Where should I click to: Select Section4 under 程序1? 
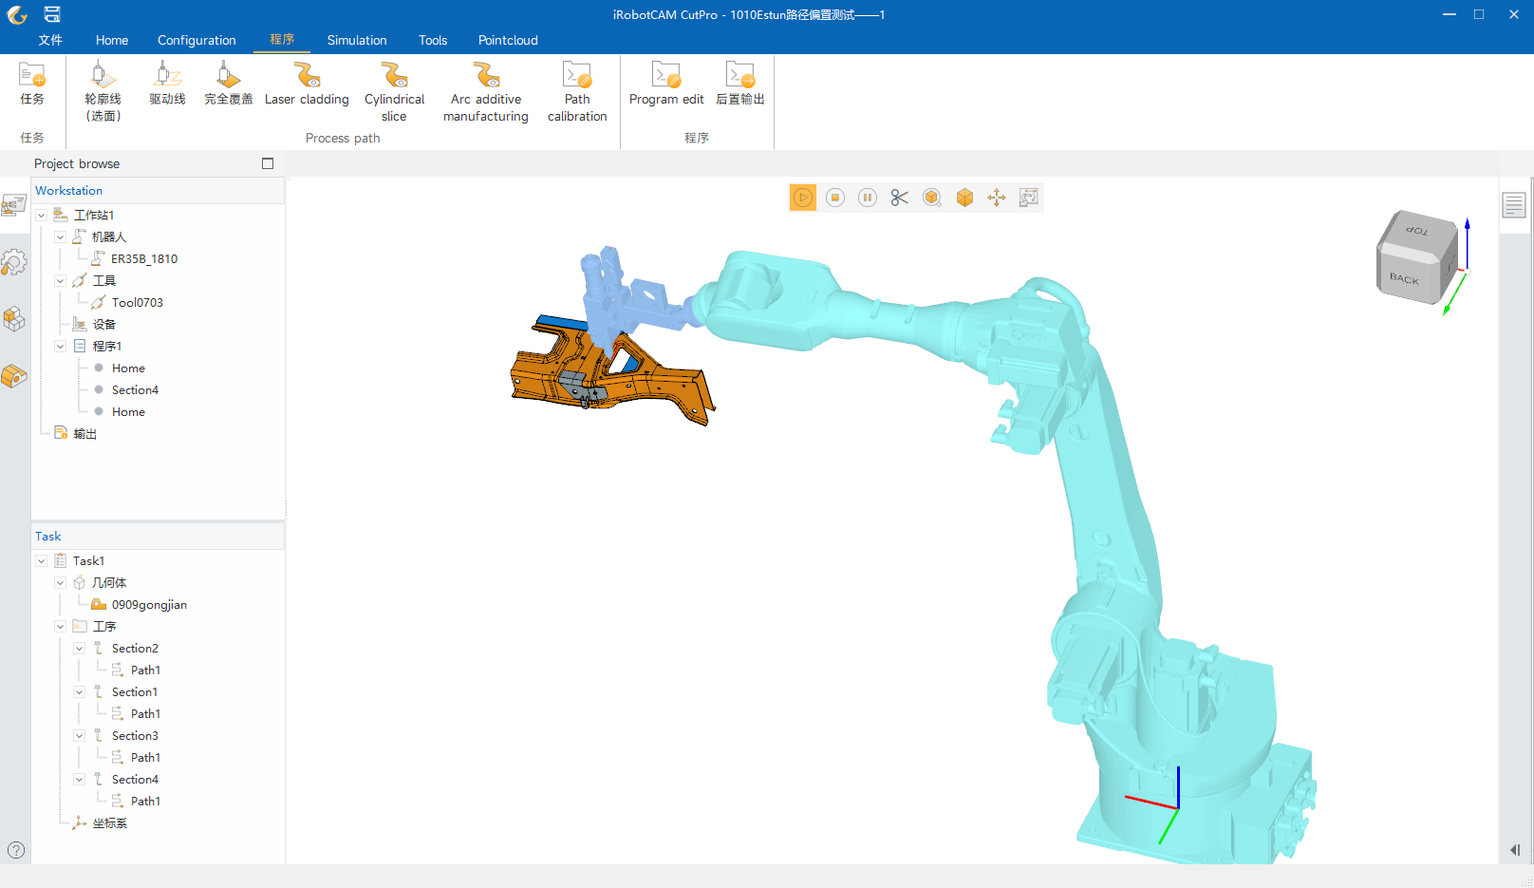click(135, 390)
